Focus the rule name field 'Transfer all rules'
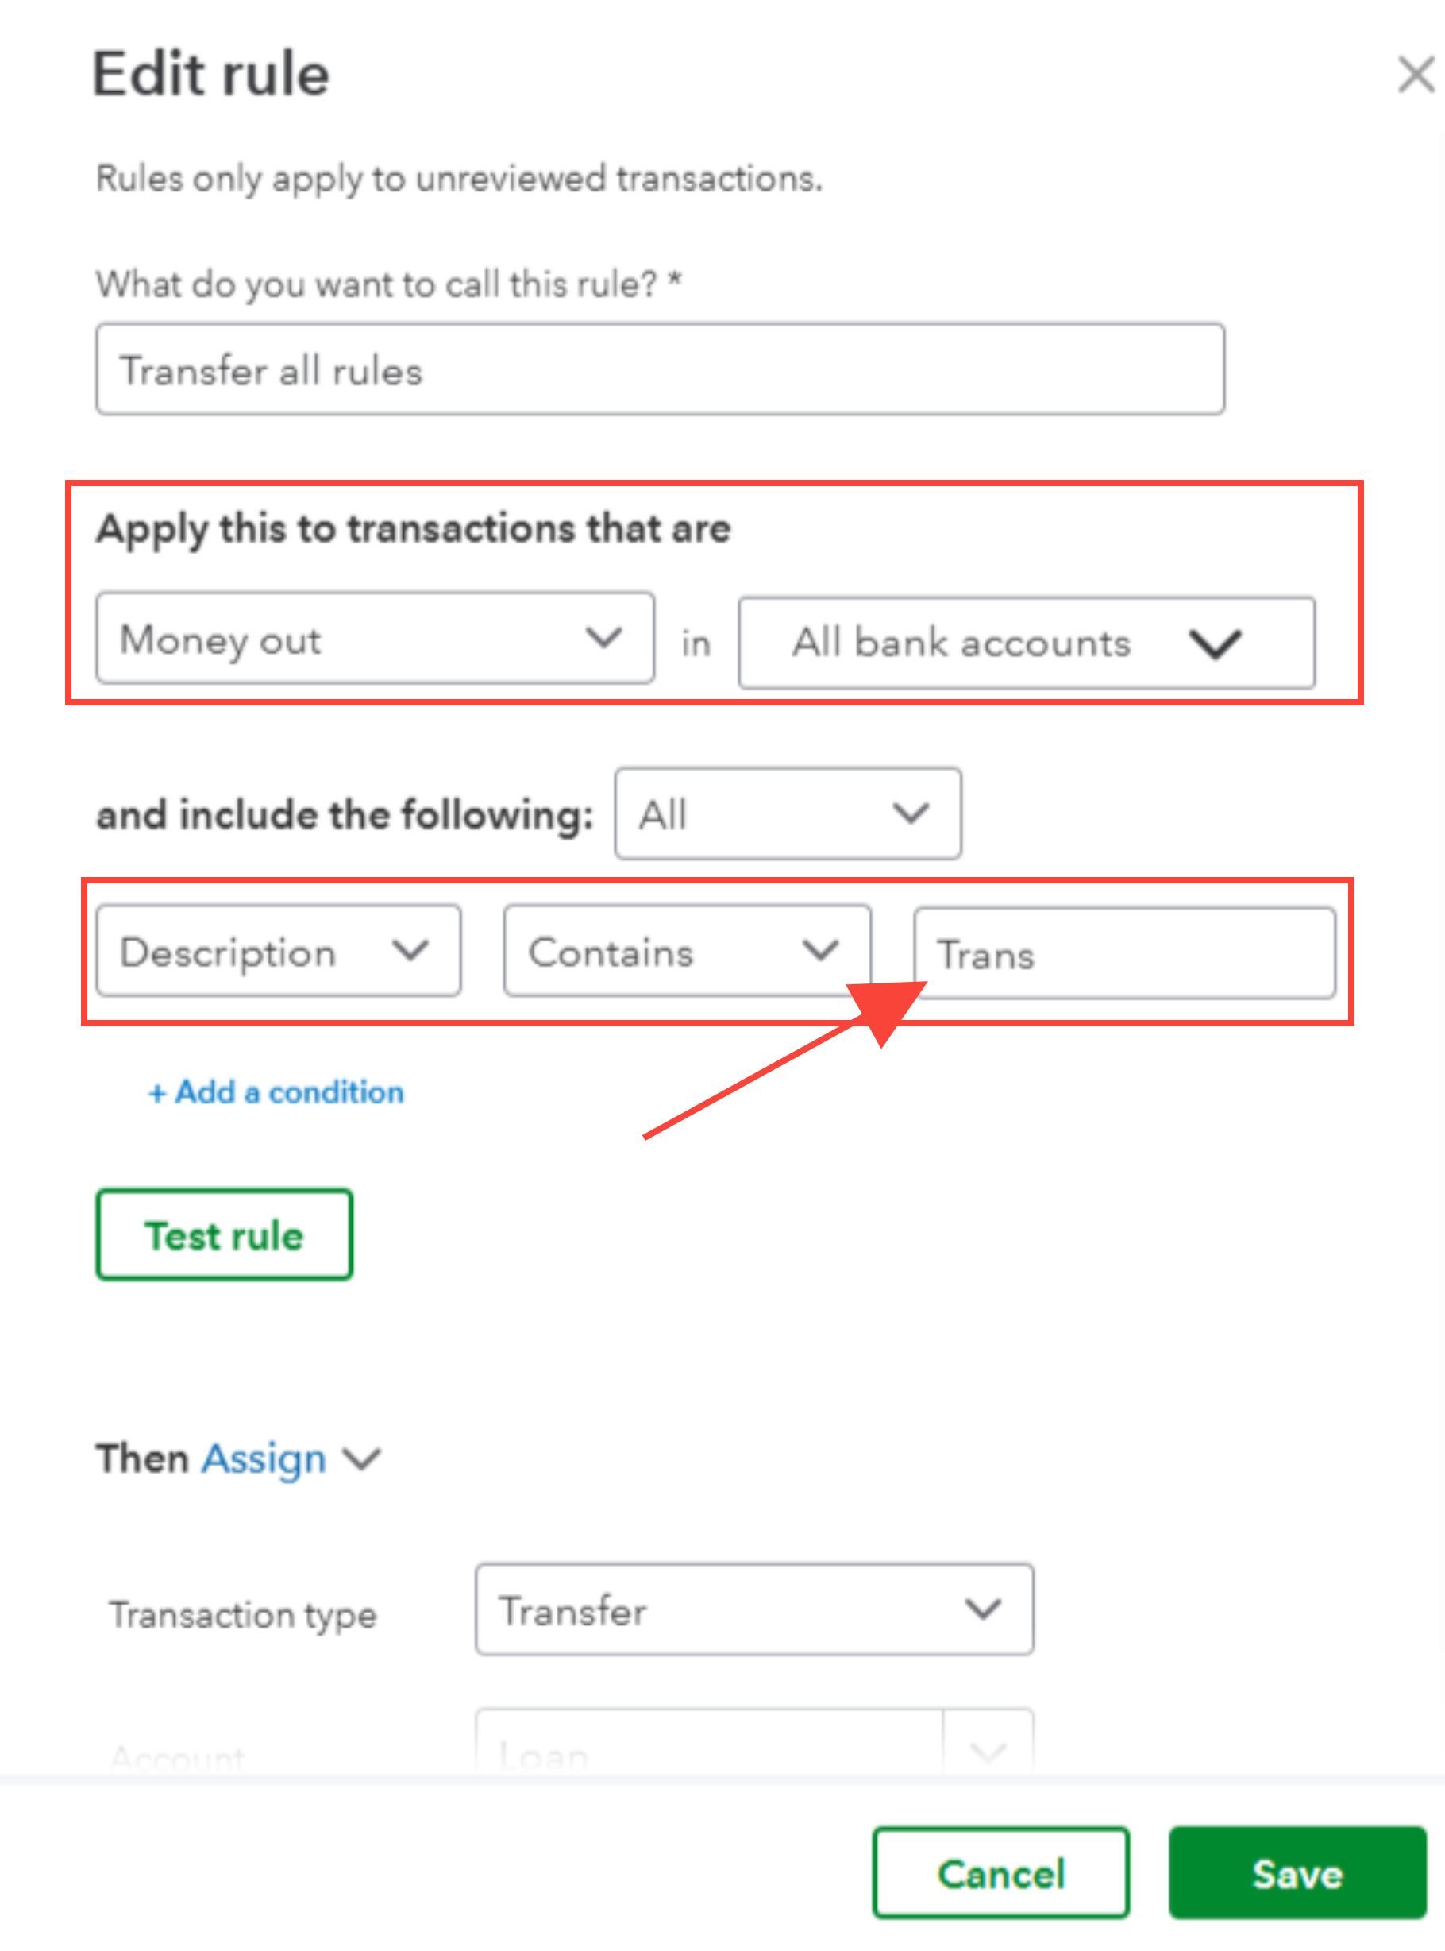The image size is (1445, 1951). (x=660, y=369)
